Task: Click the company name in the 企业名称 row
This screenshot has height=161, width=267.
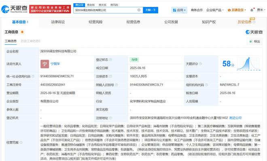Action: coord(58,51)
